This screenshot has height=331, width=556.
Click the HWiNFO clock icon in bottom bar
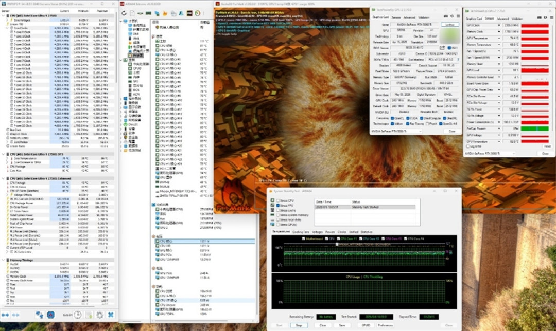coord(78,315)
